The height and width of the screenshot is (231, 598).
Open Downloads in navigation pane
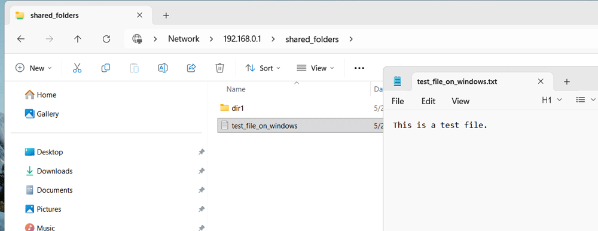(49, 171)
